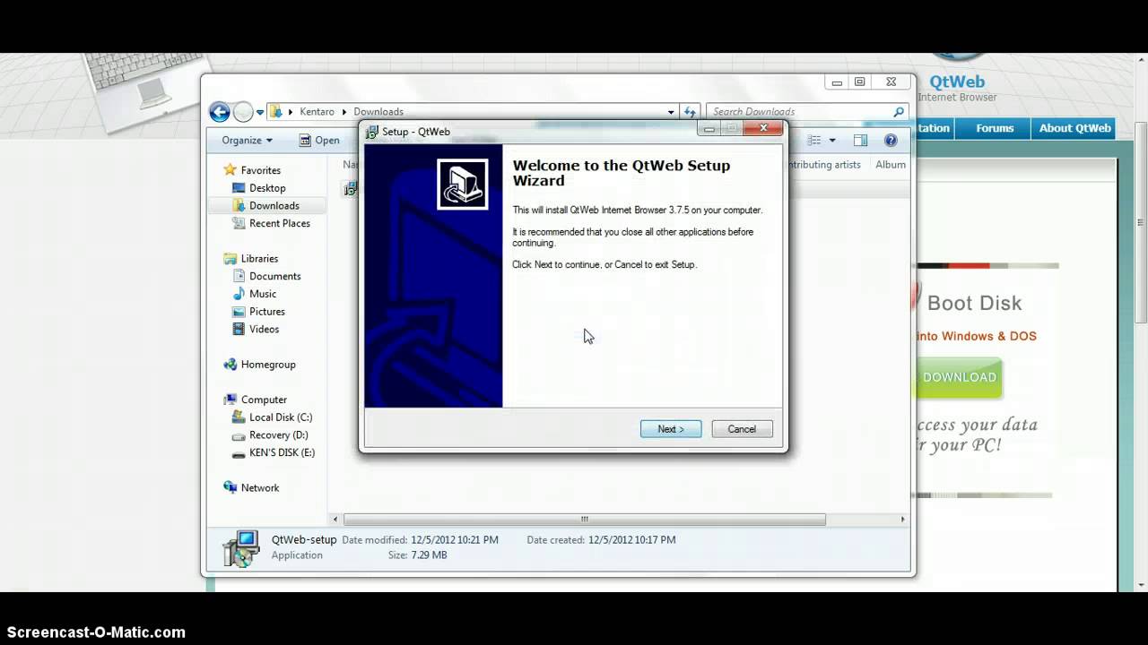This screenshot has height=645, width=1148.
Task: Click the QtWeb logo title on the web page
Action: click(957, 82)
